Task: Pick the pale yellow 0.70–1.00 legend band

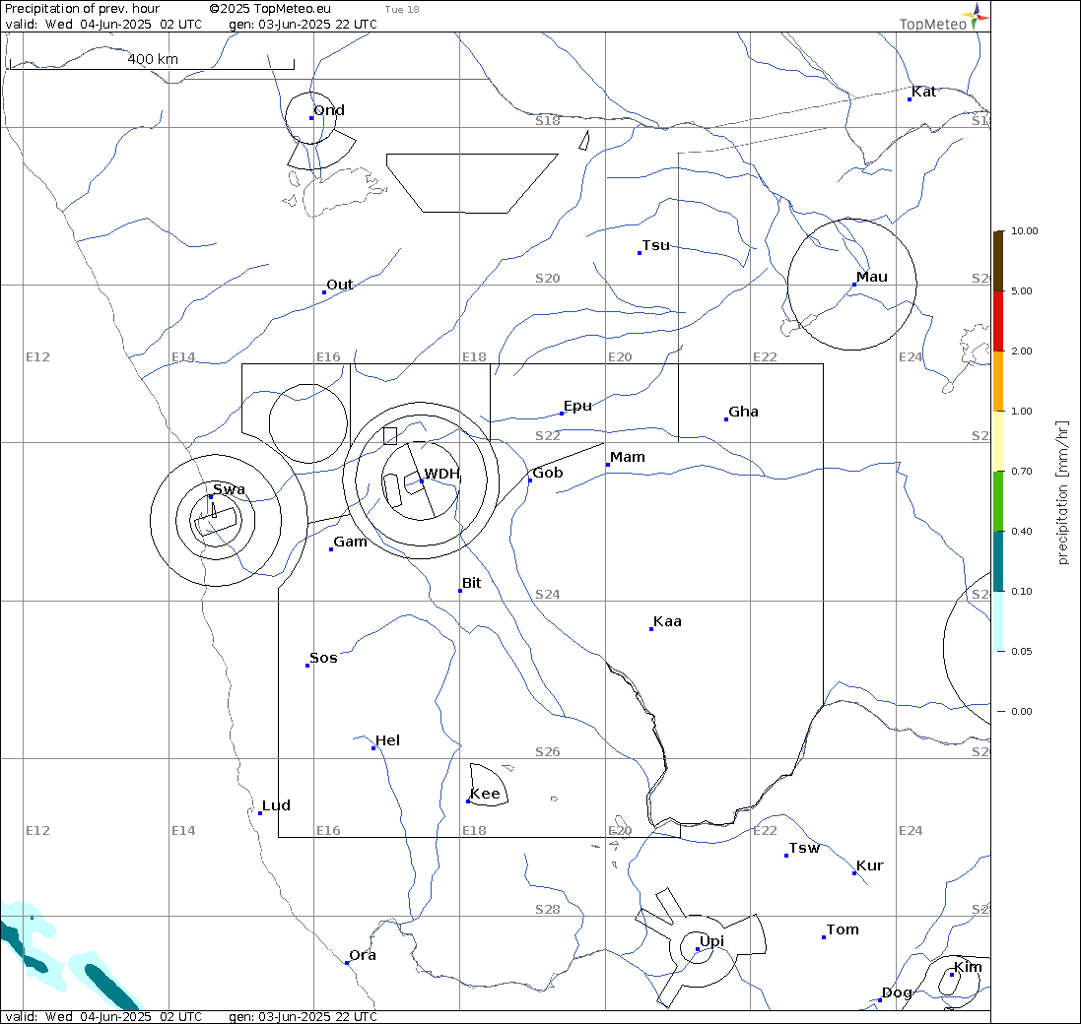Action: 998,441
